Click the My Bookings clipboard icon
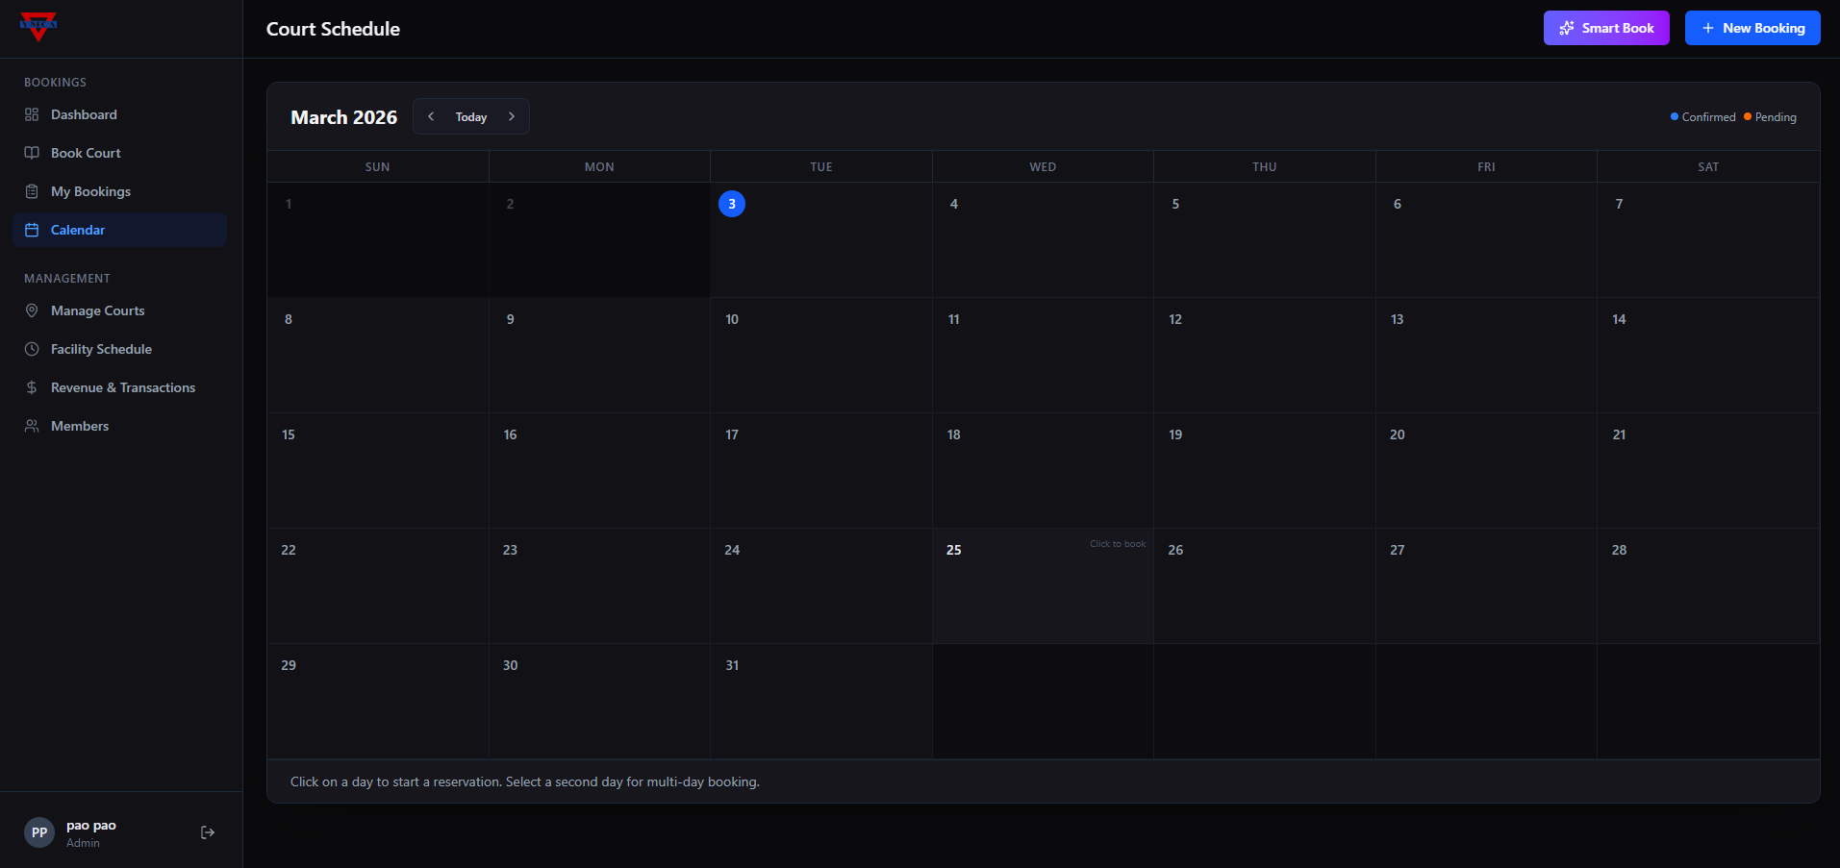1840x868 pixels. pos(32,191)
